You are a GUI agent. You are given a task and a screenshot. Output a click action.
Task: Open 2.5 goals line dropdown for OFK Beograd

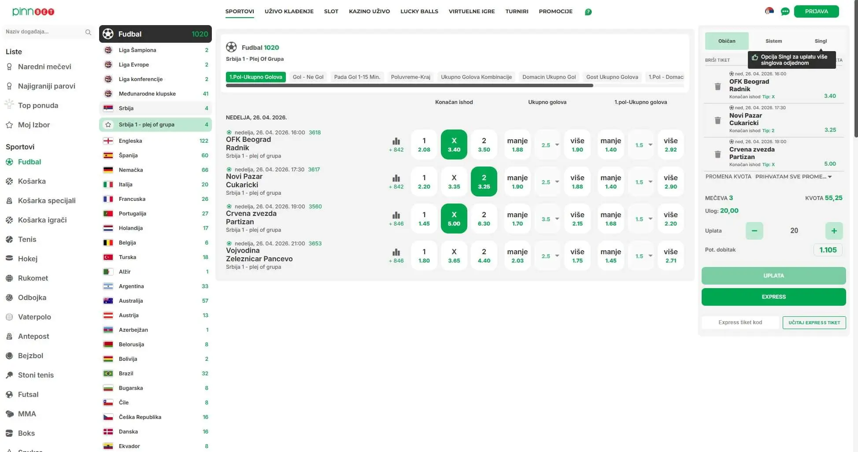coord(547,145)
